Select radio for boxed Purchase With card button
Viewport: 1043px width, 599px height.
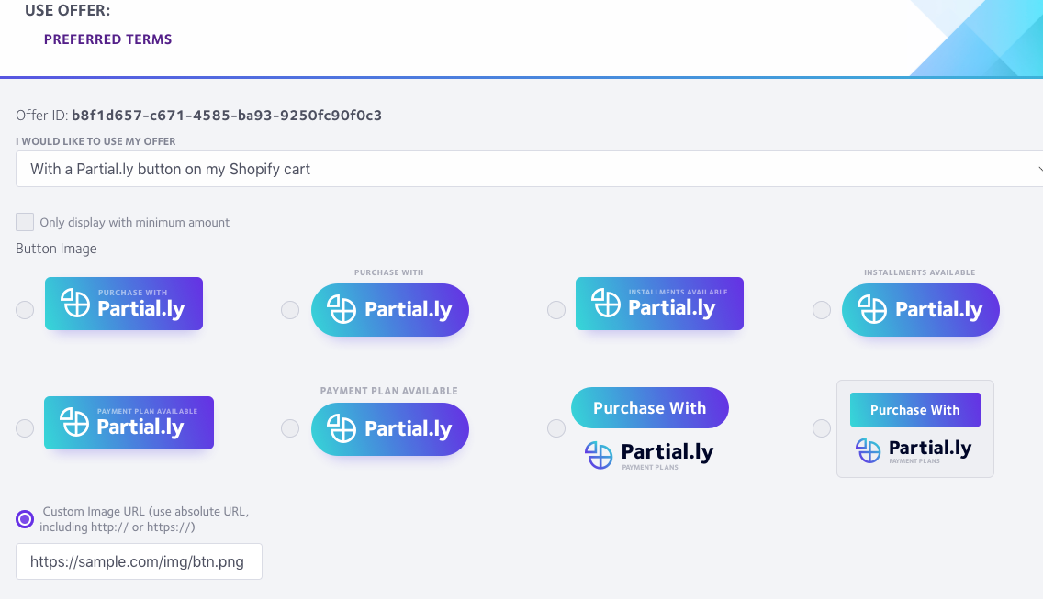(x=822, y=428)
